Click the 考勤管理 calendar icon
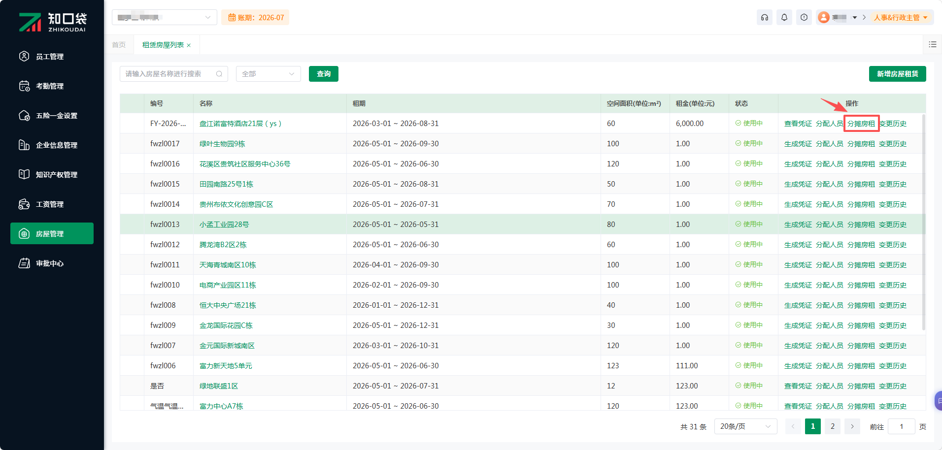 pyautogui.click(x=24, y=86)
